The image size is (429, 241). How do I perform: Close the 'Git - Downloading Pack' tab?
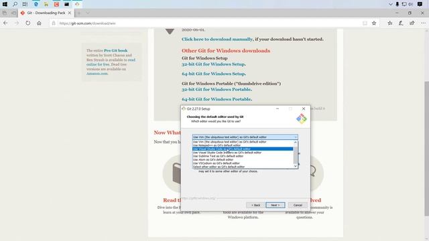[70, 13]
